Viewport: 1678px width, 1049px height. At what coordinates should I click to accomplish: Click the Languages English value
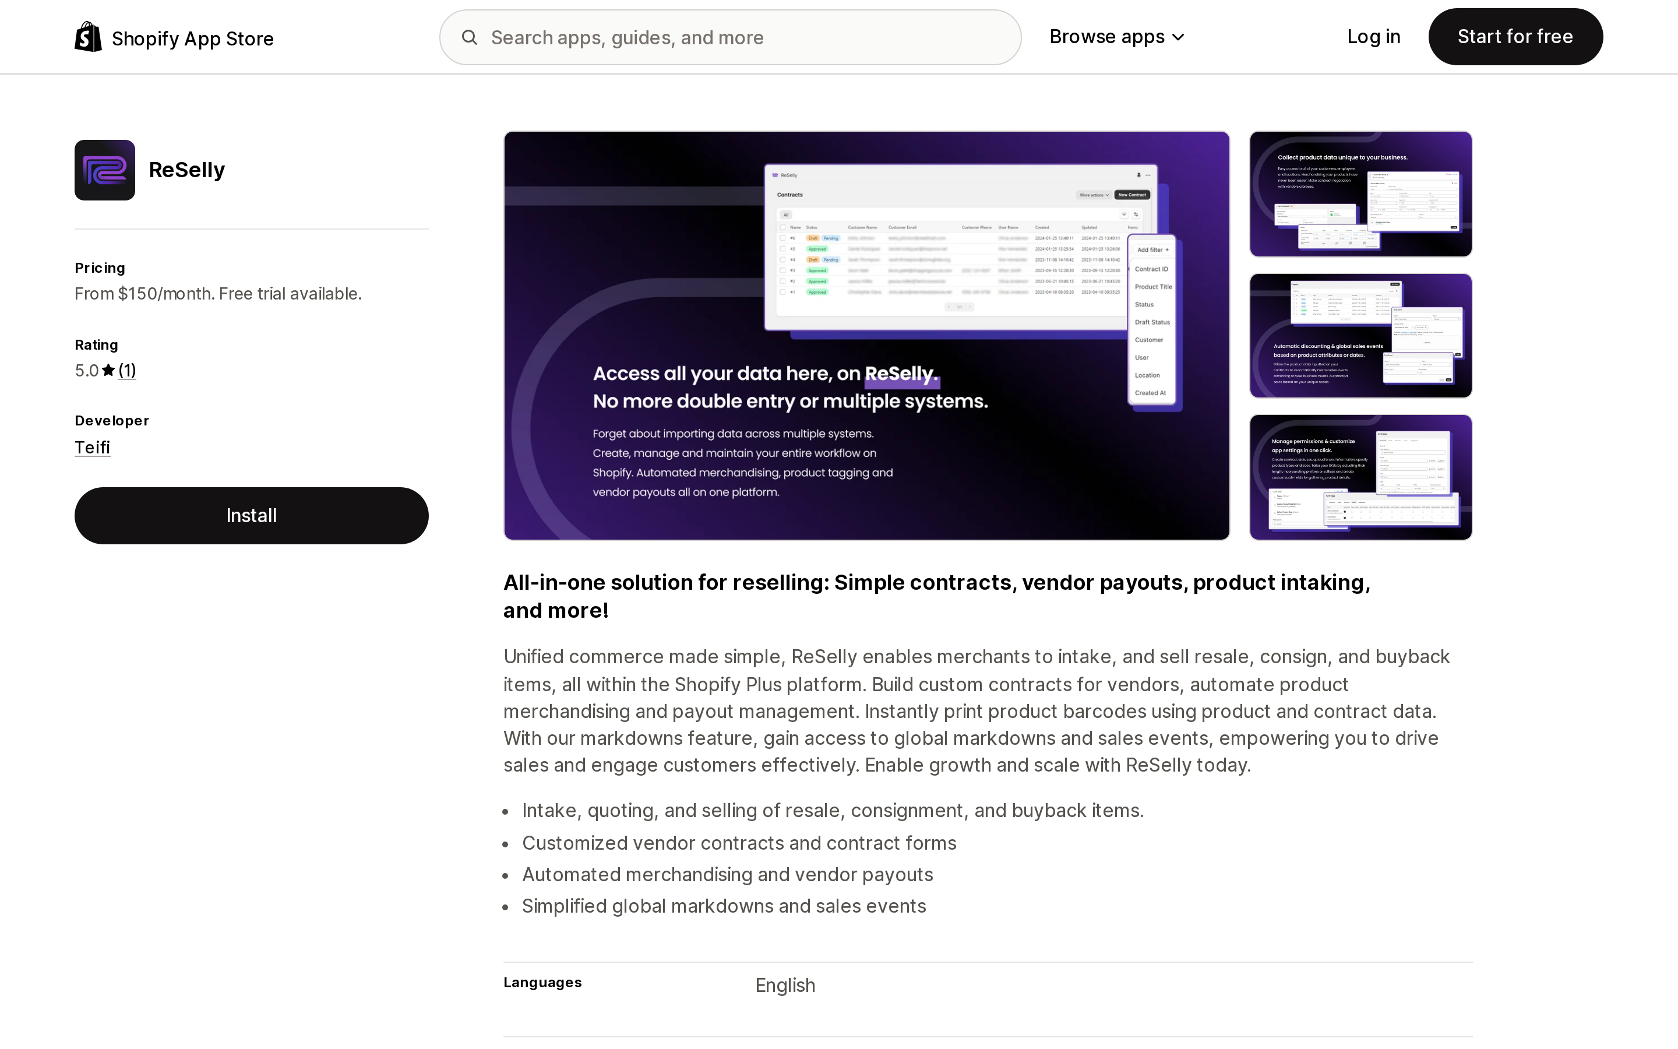coord(785,985)
